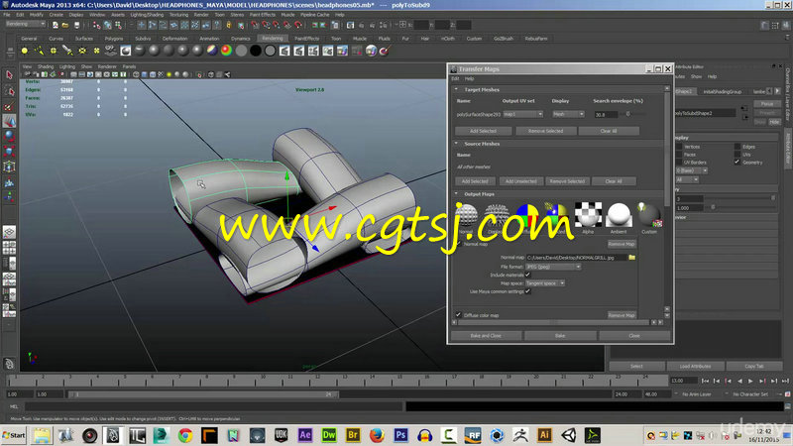Click Add Unselected under Source Meshes
Screen dimensions: 793x446
[x=521, y=181]
